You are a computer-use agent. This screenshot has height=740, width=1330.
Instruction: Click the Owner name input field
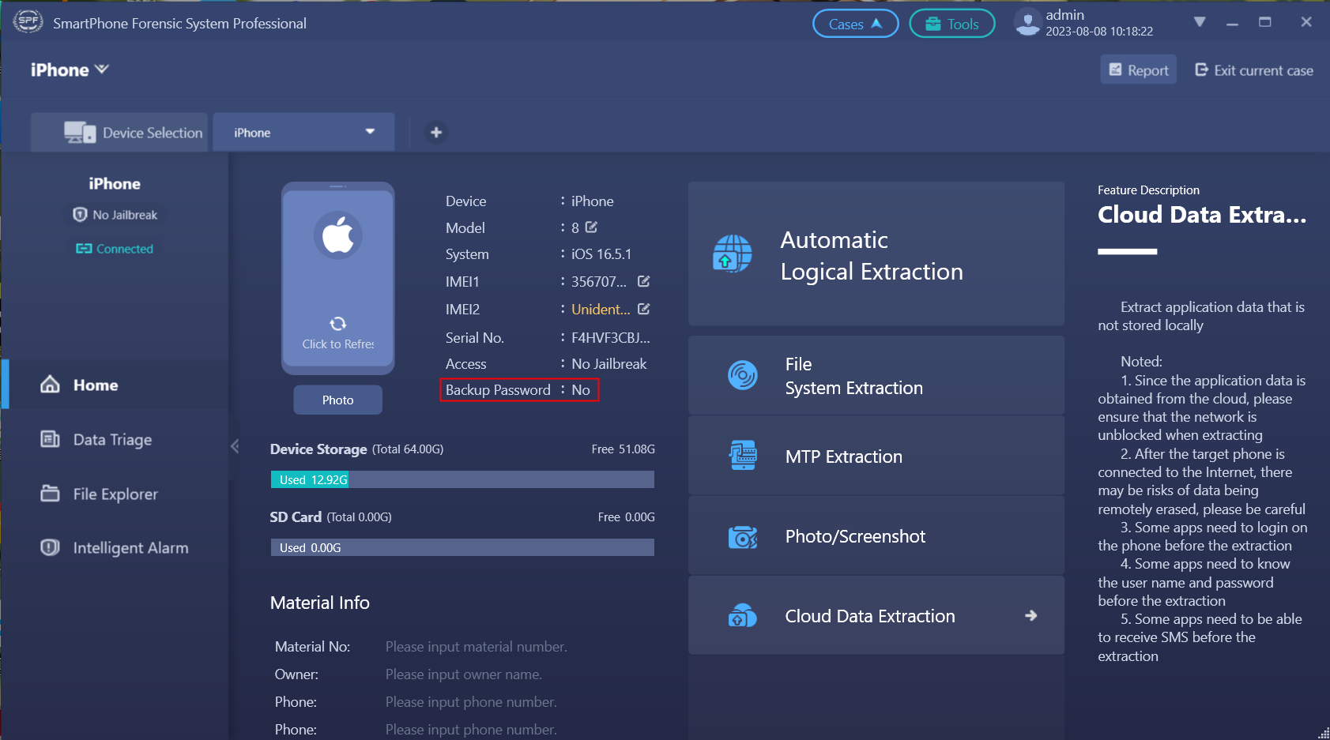click(464, 674)
